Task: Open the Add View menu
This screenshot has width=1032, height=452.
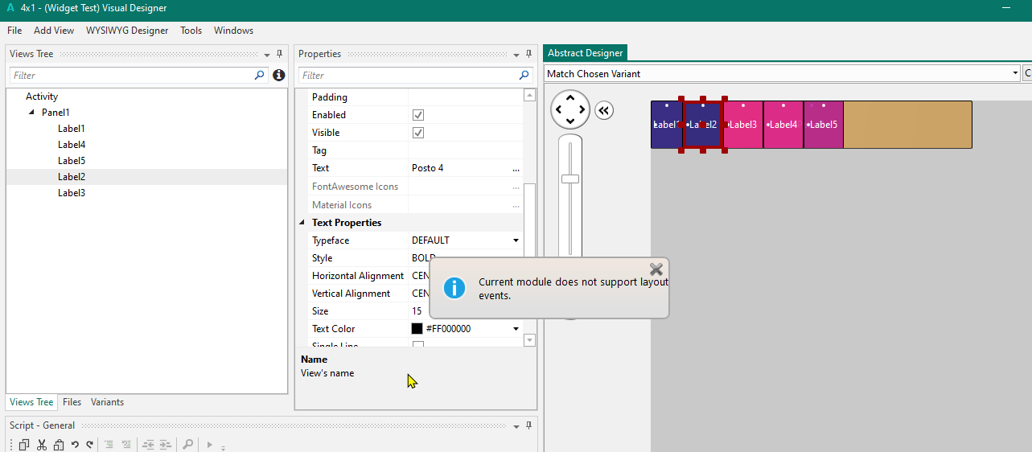Action: (x=54, y=31)
